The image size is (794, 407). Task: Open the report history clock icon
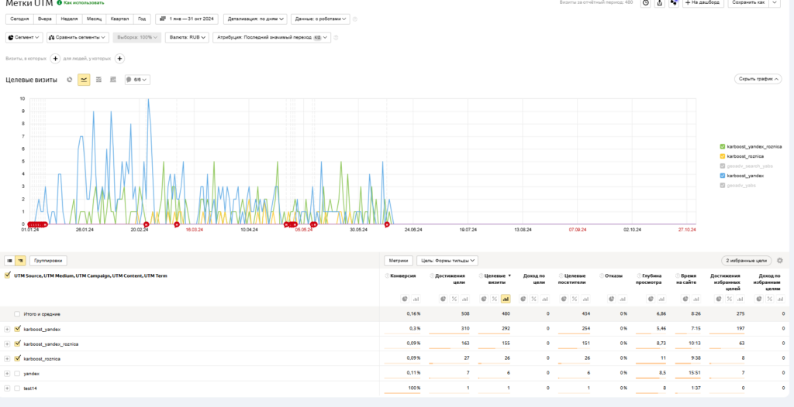[645, 3]
